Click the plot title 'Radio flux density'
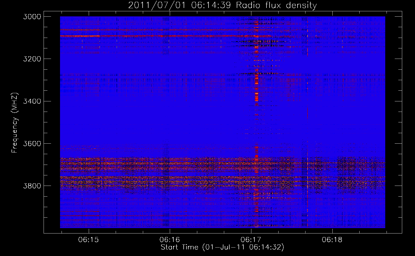The image size is (415, 256). [x=276, y=5]
